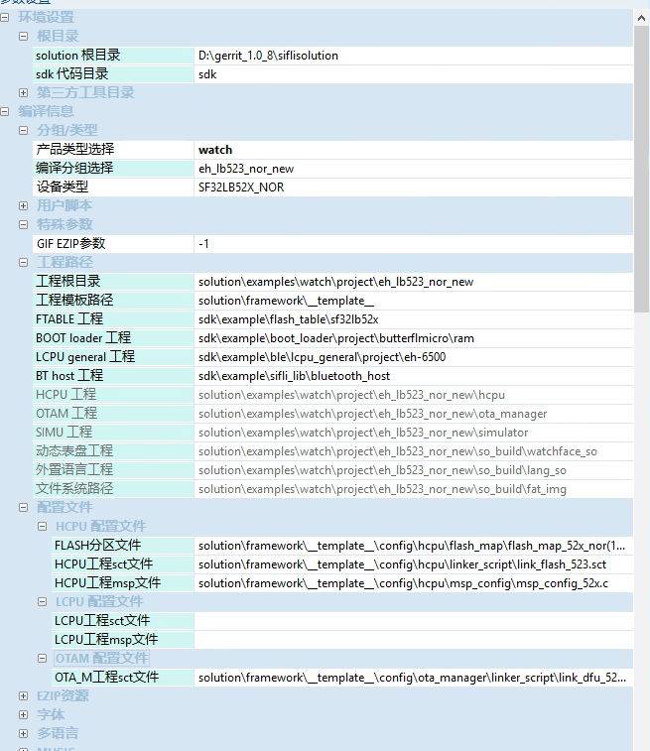
Task: Click the SIMU 工程 path value
Action: (x=414, y=433)
